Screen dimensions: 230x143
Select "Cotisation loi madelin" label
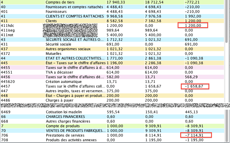(64, 112)
